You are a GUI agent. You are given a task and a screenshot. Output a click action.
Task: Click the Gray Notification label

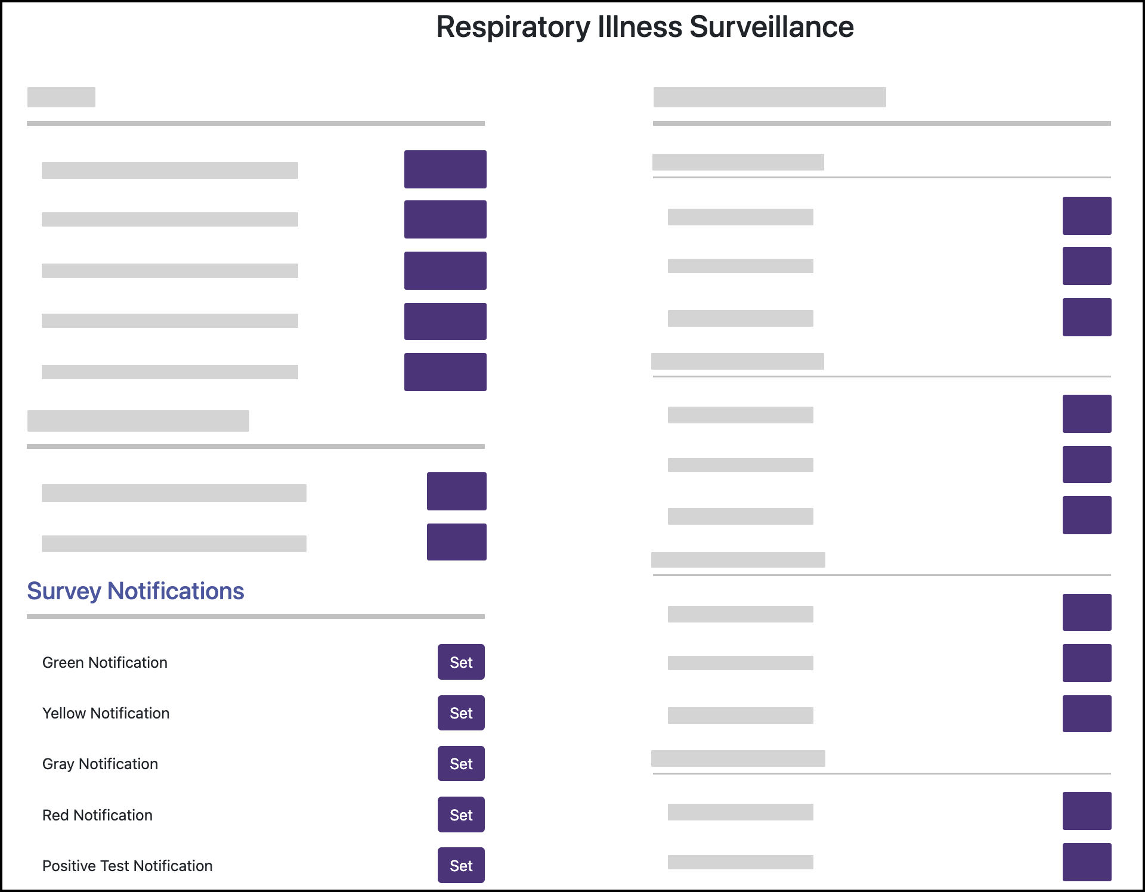coord(100,764)
